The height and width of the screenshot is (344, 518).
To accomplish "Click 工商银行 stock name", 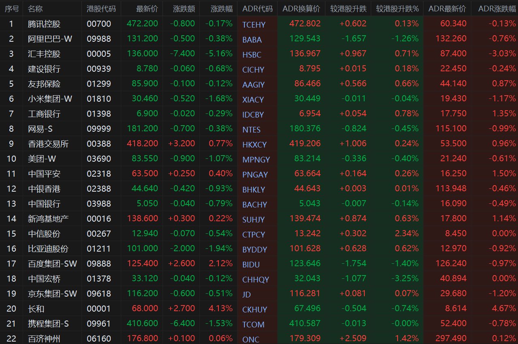I will [44, 114].
